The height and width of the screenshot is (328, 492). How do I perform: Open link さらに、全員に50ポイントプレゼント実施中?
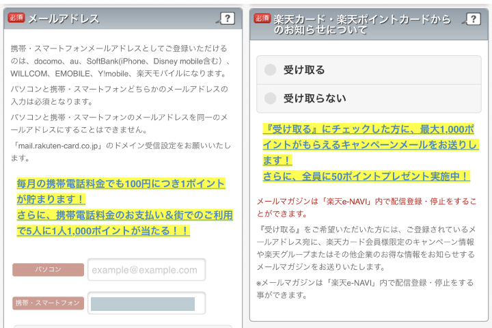coord(366,176)
